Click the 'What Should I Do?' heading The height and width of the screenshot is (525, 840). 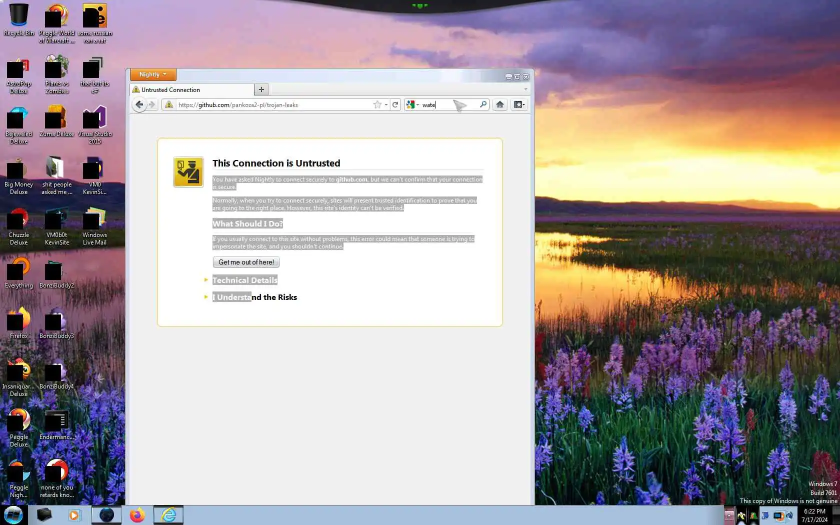(x=247, y=223)
